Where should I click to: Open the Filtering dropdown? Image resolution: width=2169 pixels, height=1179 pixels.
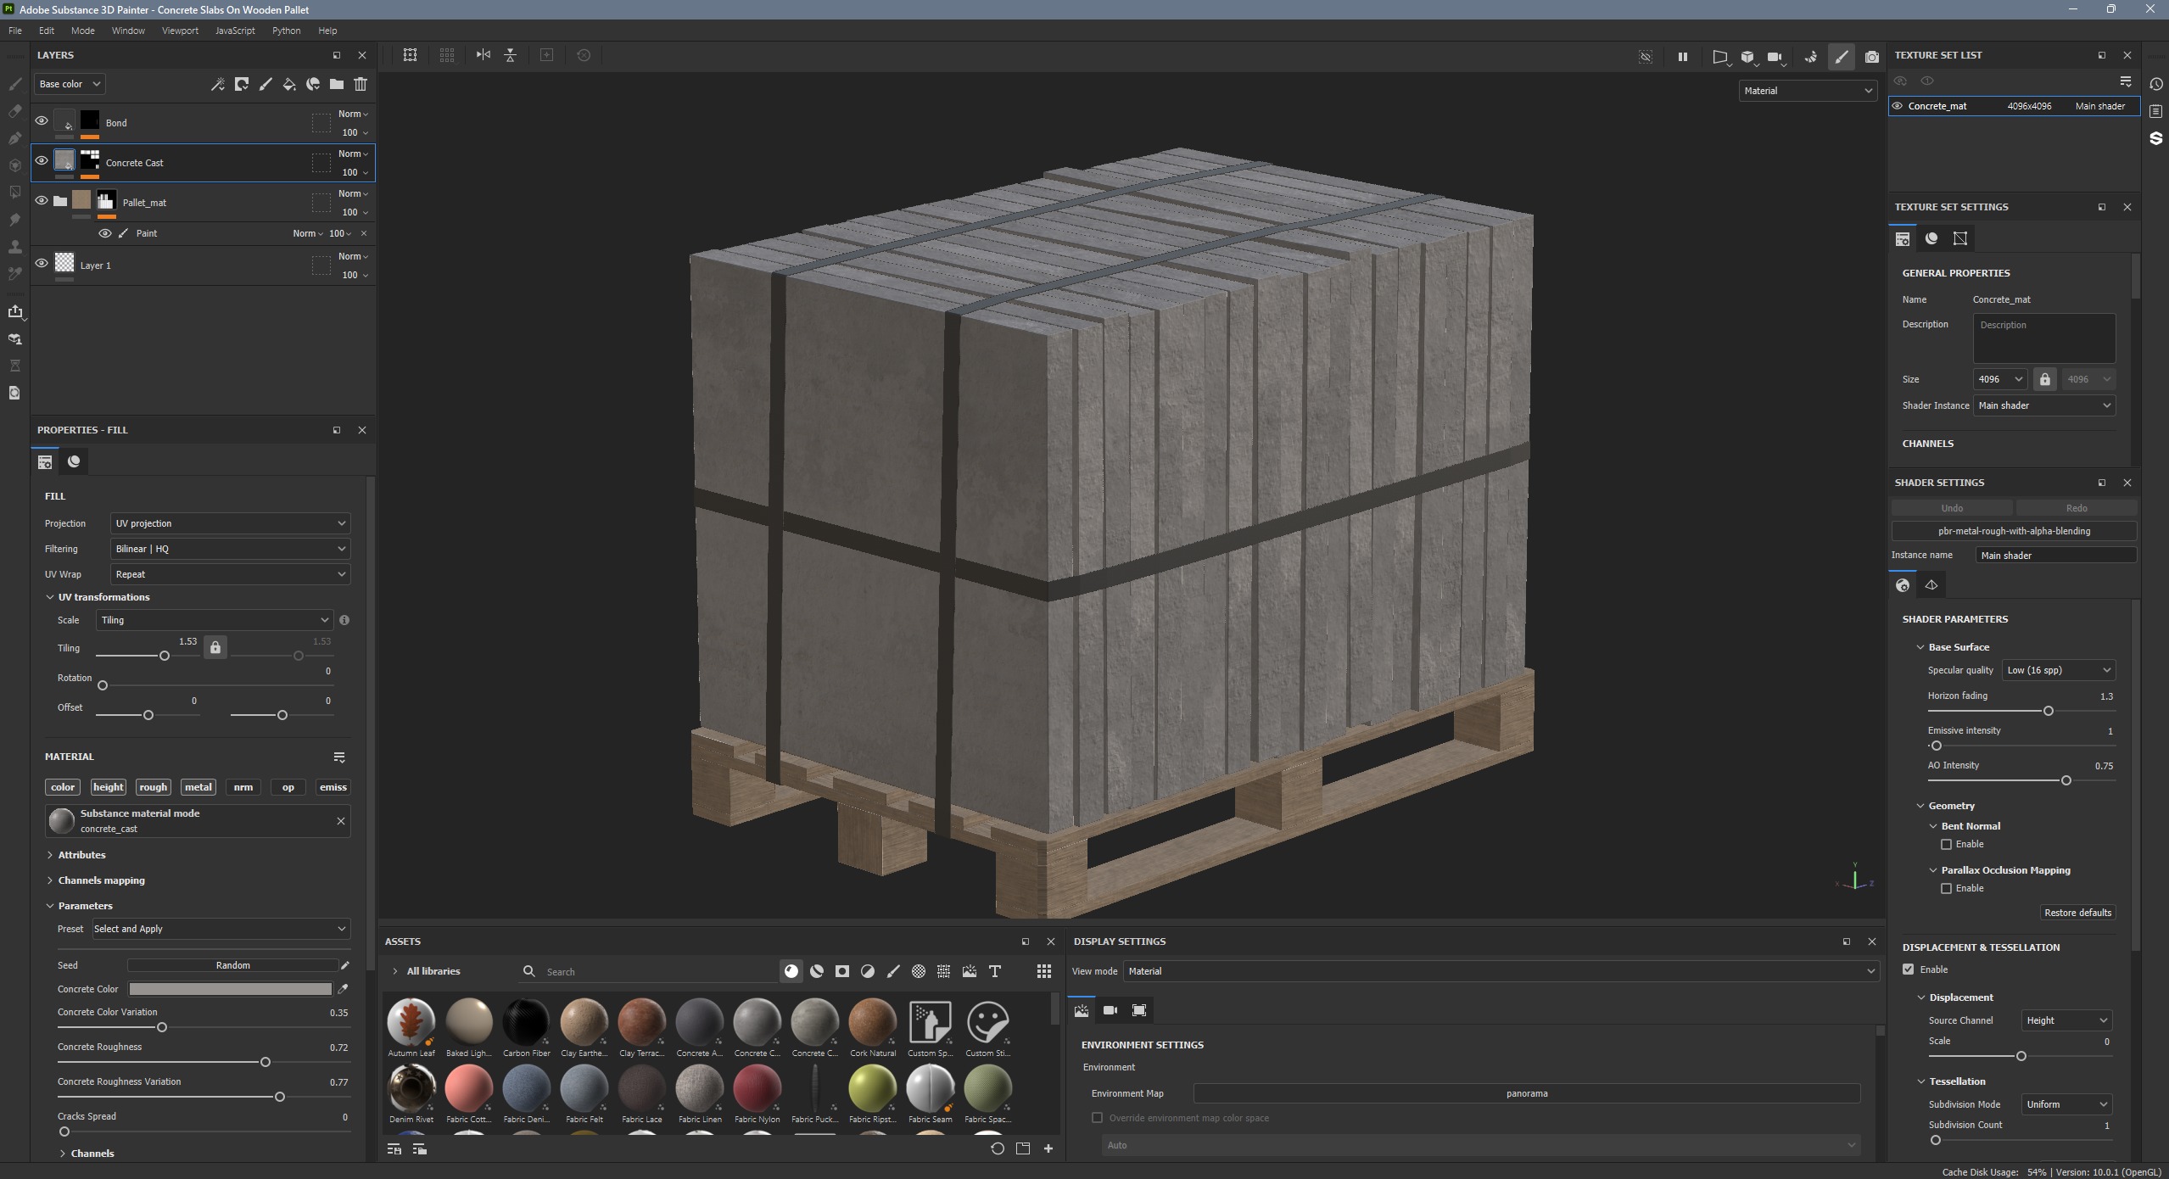[230, 549]
